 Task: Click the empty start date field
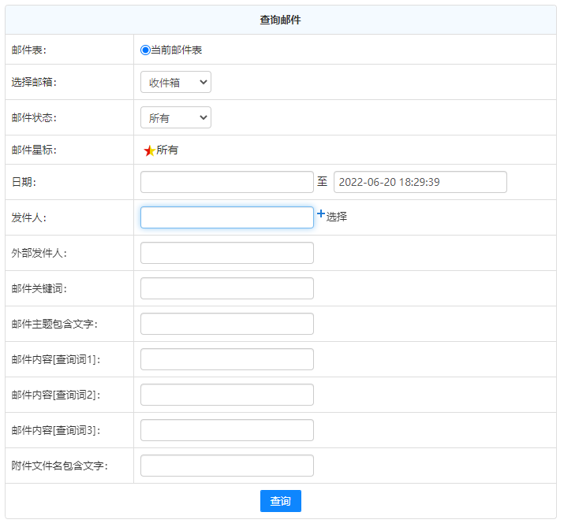tap(226, 182)
